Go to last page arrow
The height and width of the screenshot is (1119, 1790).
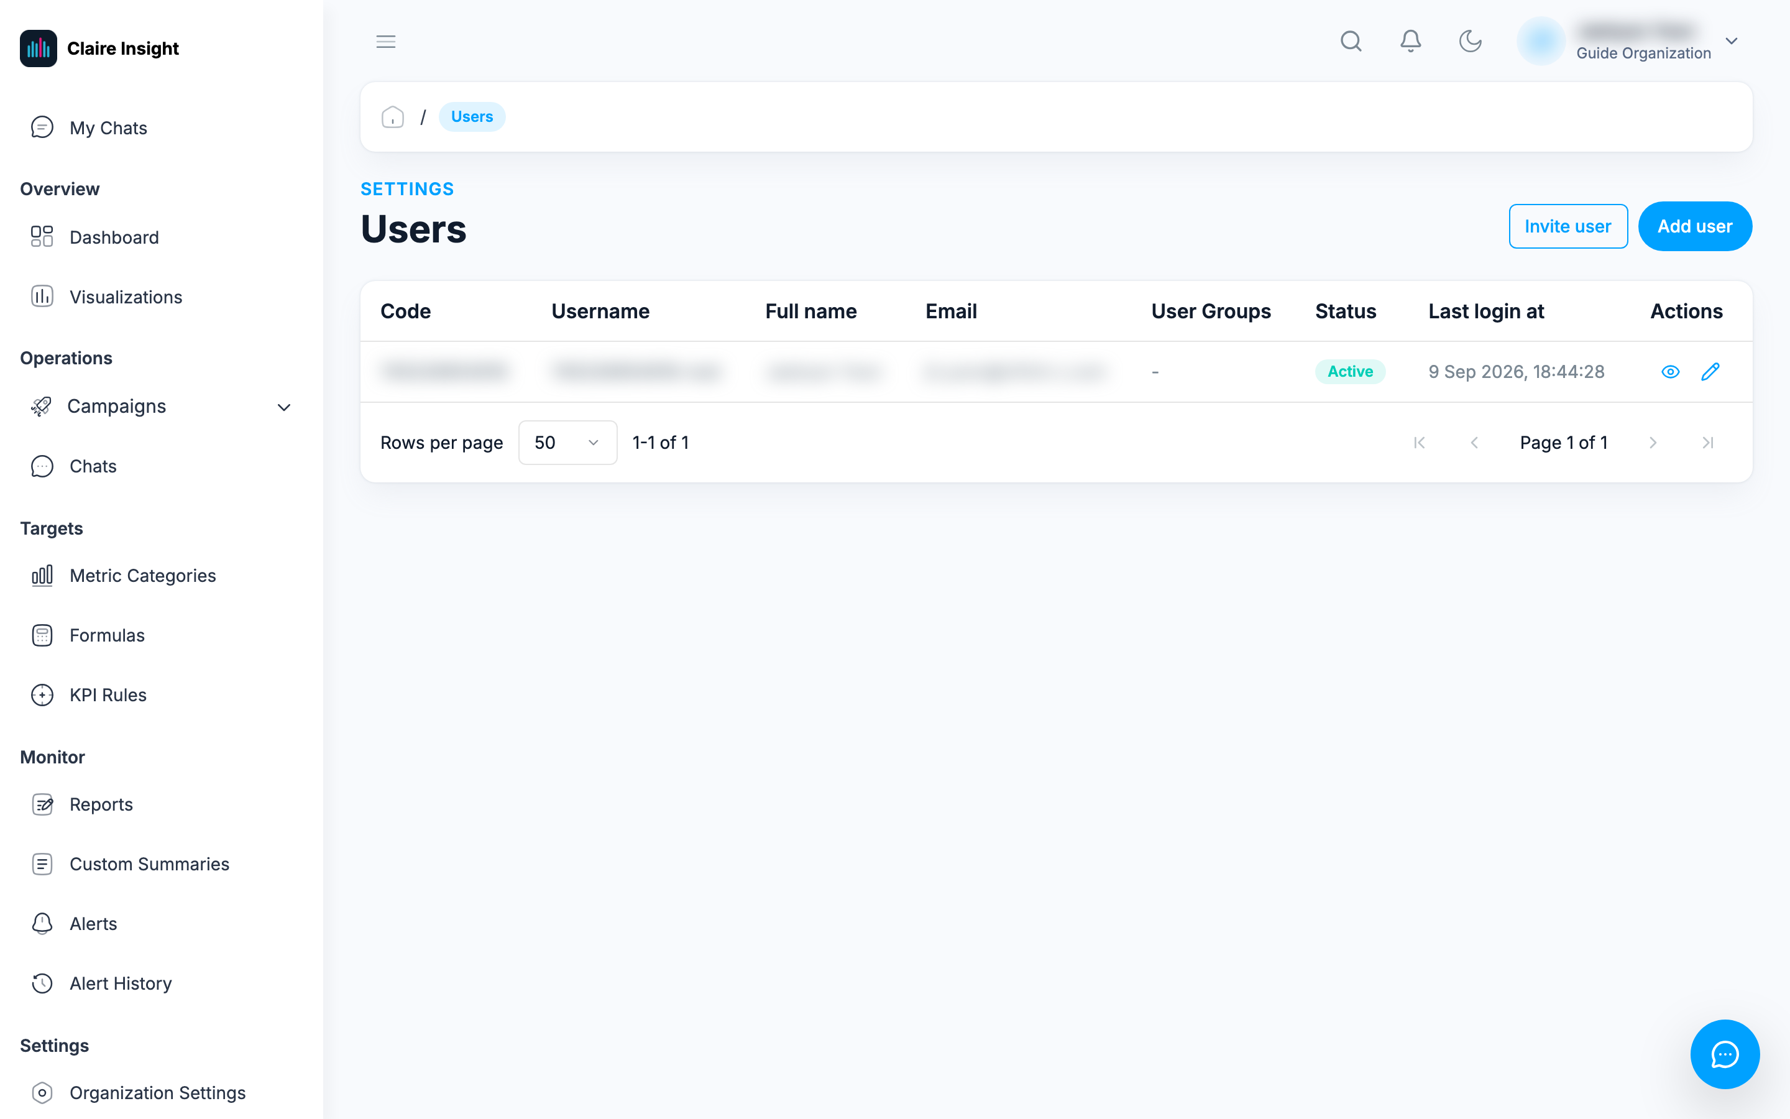pyautogui.click(x=1708, y=443)
